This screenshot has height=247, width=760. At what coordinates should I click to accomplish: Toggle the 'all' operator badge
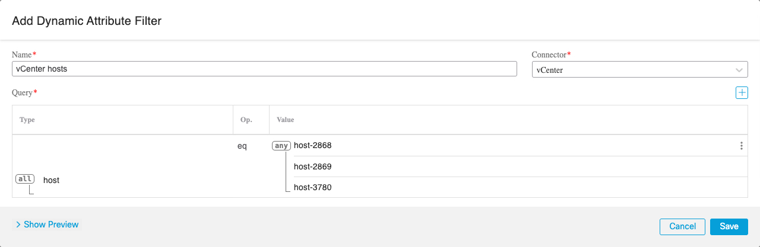(25, 179)
